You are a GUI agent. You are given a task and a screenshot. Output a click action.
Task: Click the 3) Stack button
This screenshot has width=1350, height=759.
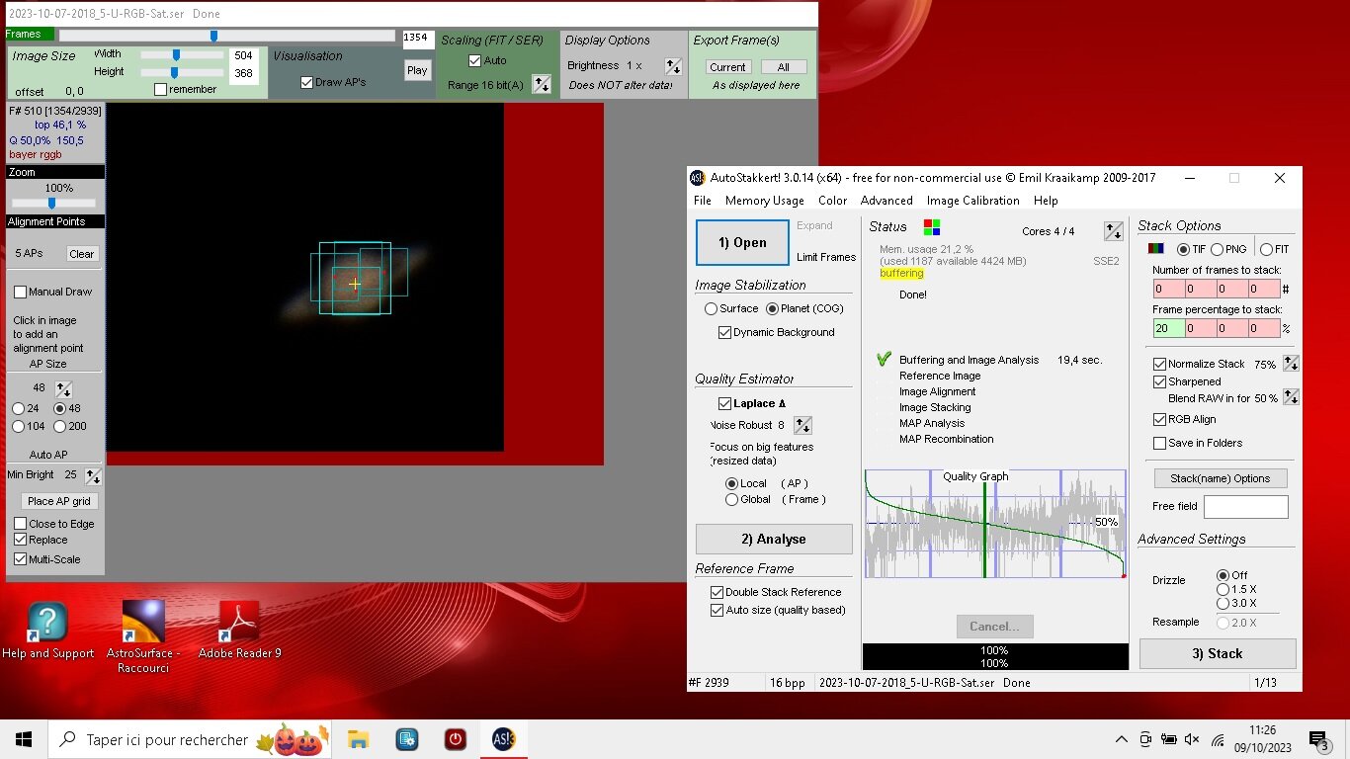point(1217,653)
